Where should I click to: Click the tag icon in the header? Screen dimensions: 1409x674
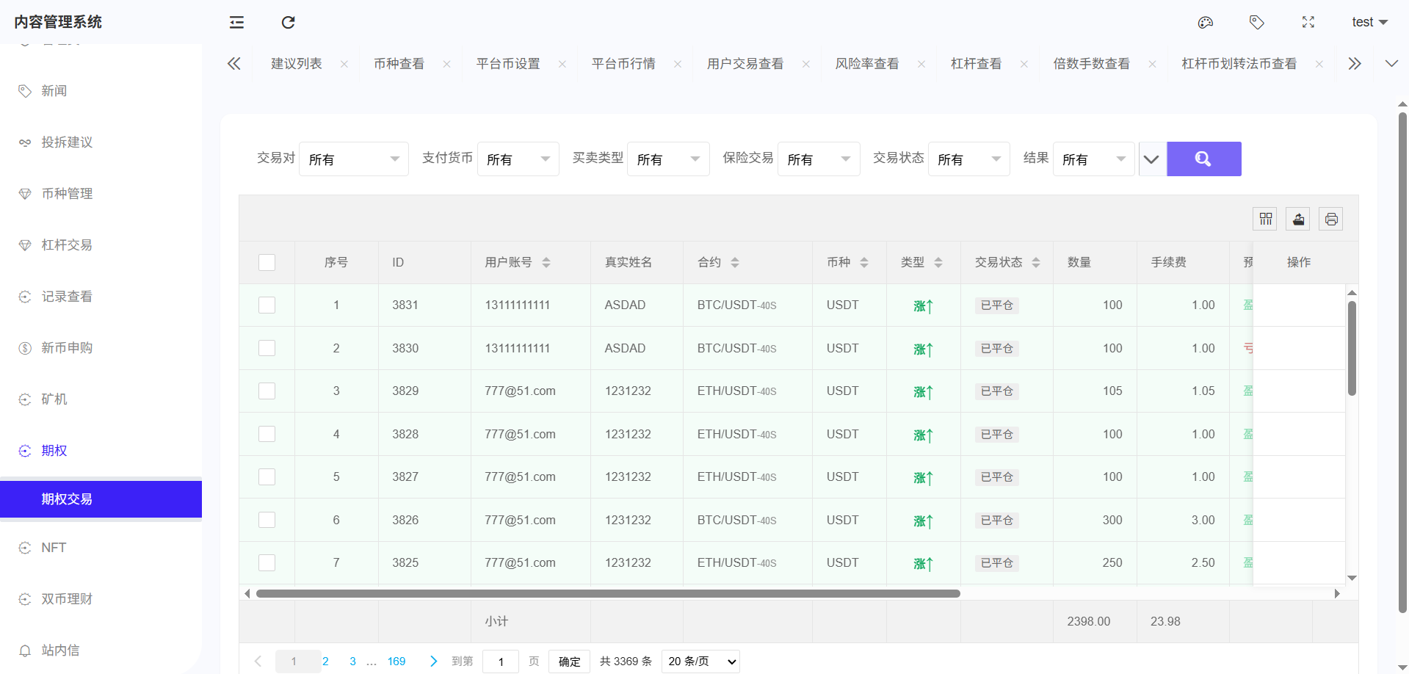(x=1256, y=23)
